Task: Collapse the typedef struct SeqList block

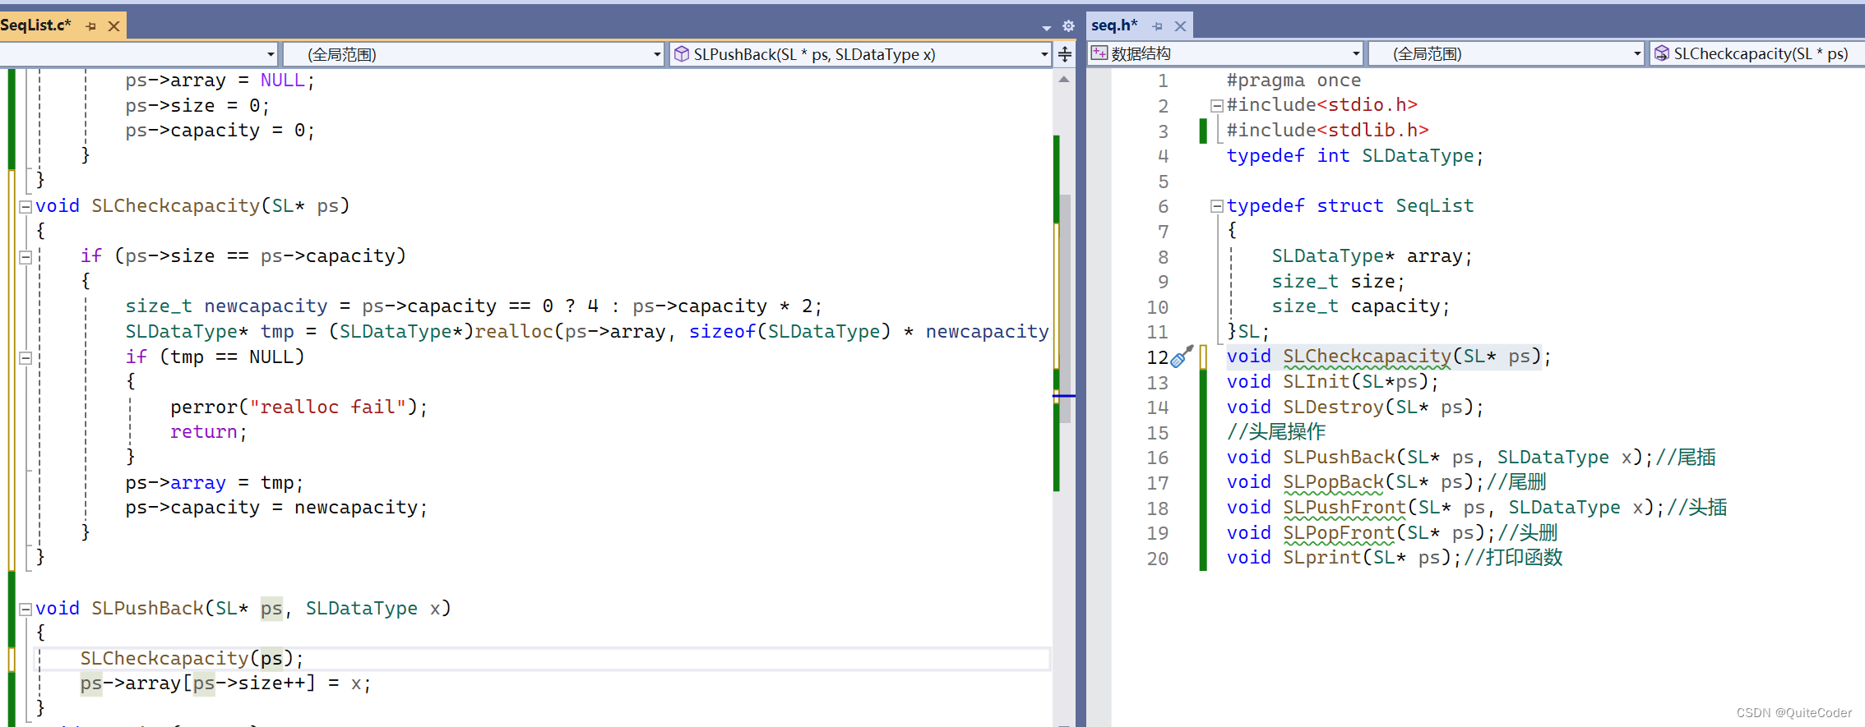Action: (1217, 206)
